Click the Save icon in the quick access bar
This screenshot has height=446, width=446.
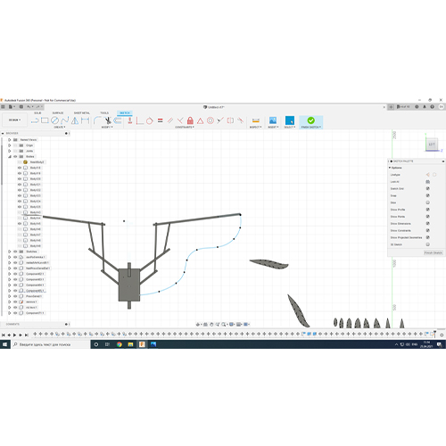[x=21, y=106]
